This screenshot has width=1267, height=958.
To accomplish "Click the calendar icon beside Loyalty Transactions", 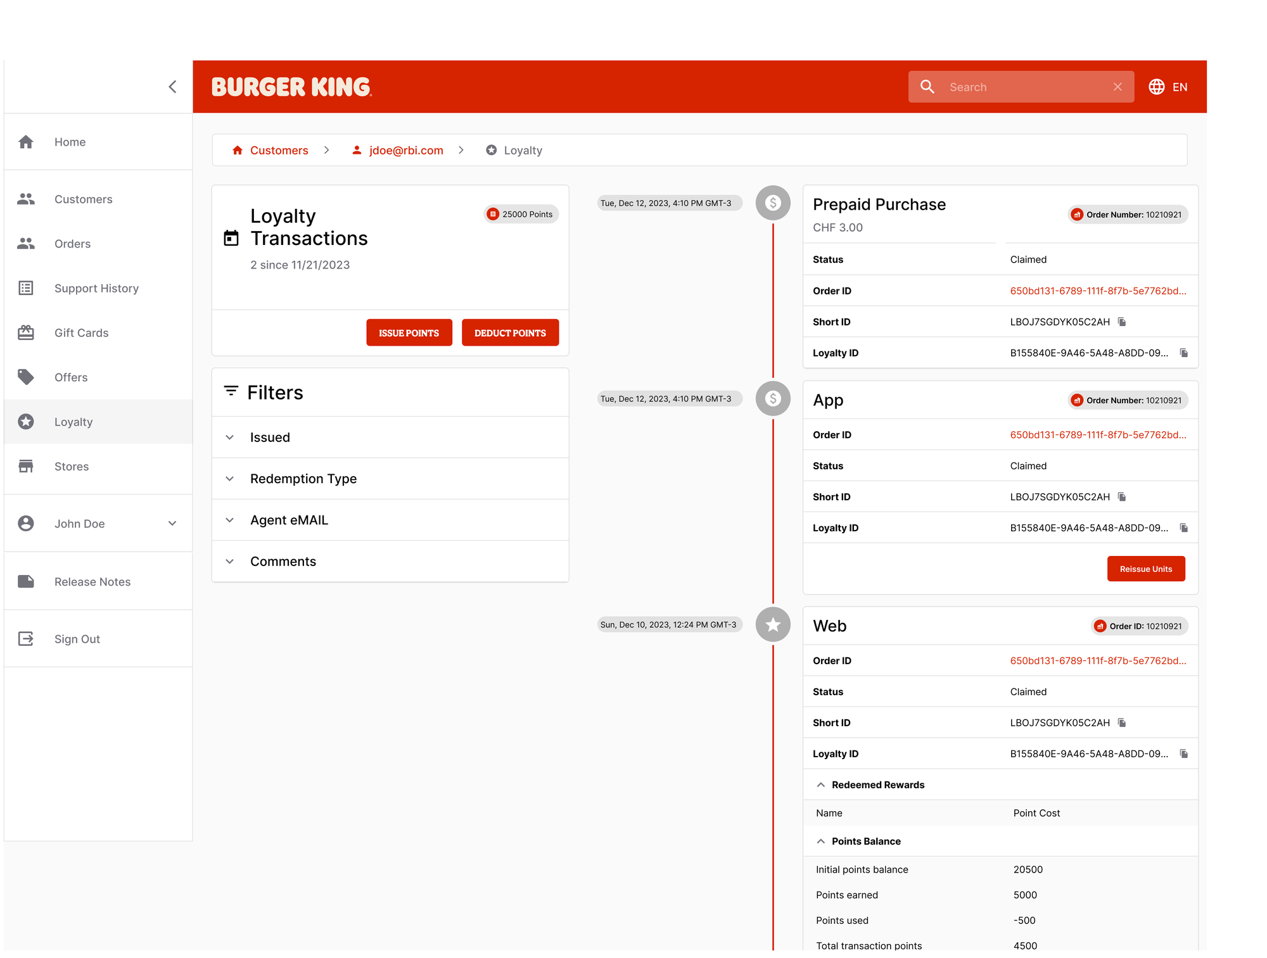I will pos(231,238).
